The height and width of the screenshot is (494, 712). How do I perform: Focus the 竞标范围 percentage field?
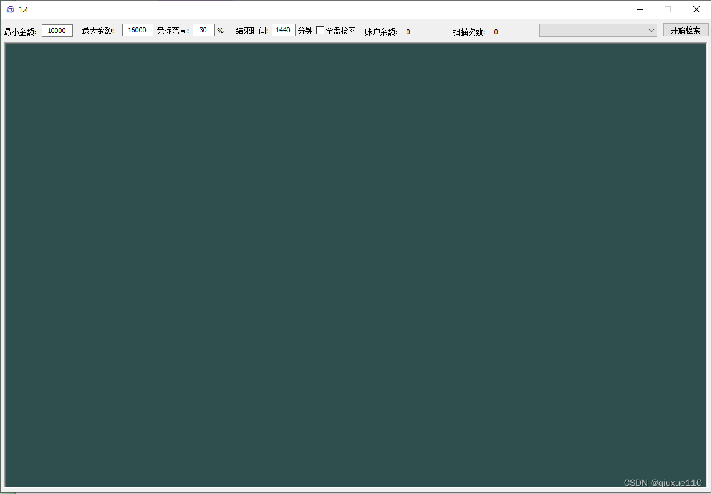(203, 30)
